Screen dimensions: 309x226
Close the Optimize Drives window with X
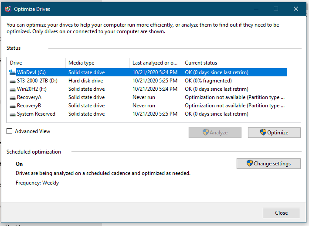tap(296, 9)
